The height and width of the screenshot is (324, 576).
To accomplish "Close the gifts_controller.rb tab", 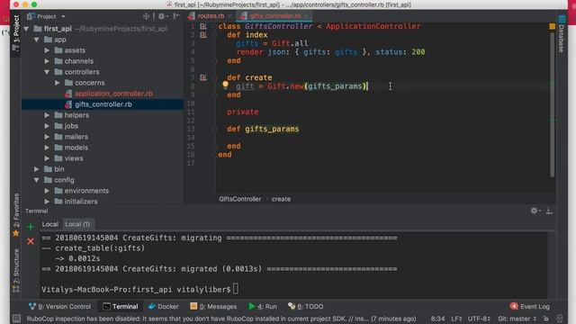I will (306, 16).
